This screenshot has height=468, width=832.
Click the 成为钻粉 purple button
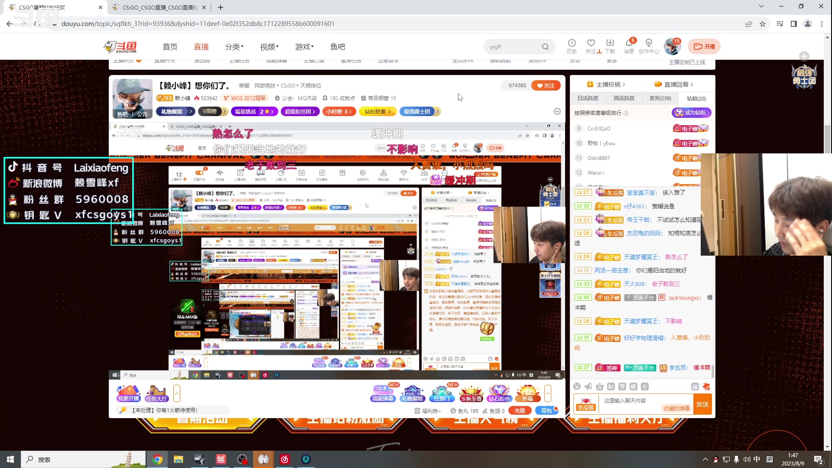692,113
